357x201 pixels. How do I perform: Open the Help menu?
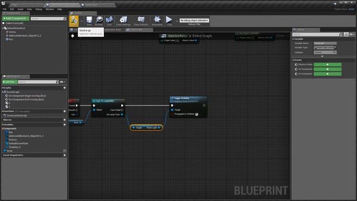(60, 9)
